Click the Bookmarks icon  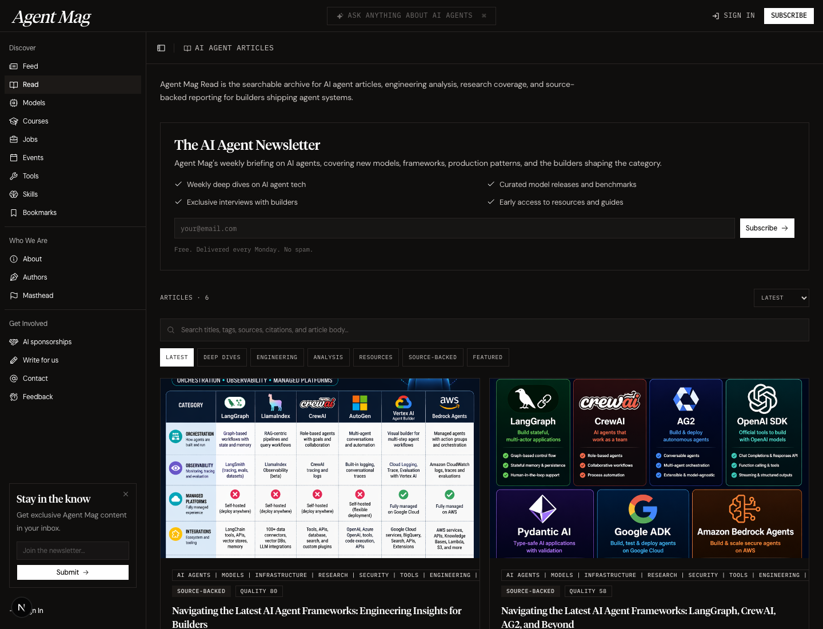coord(14,213)
